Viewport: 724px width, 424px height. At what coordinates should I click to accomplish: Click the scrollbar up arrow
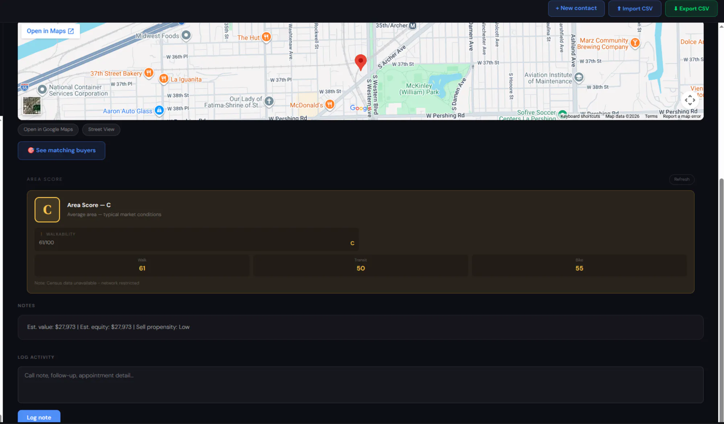(721, 26)
